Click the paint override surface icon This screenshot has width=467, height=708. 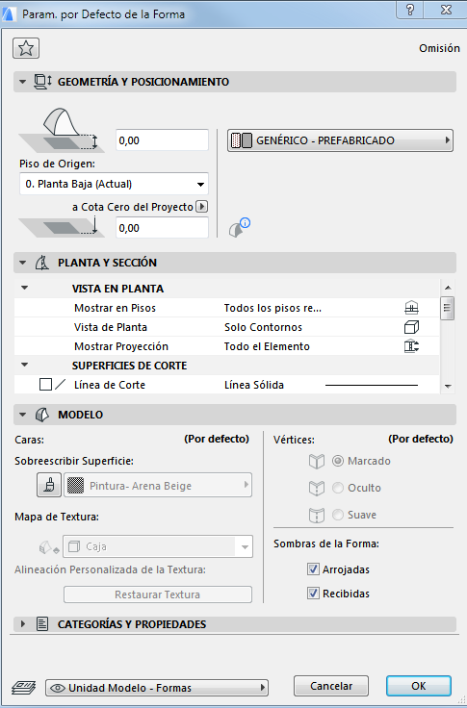49,485
